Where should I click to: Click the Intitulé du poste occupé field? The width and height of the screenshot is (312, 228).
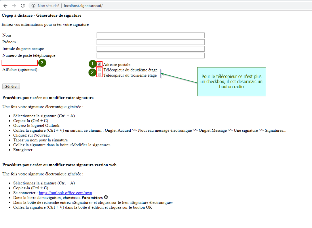click(x=151, y=49)
